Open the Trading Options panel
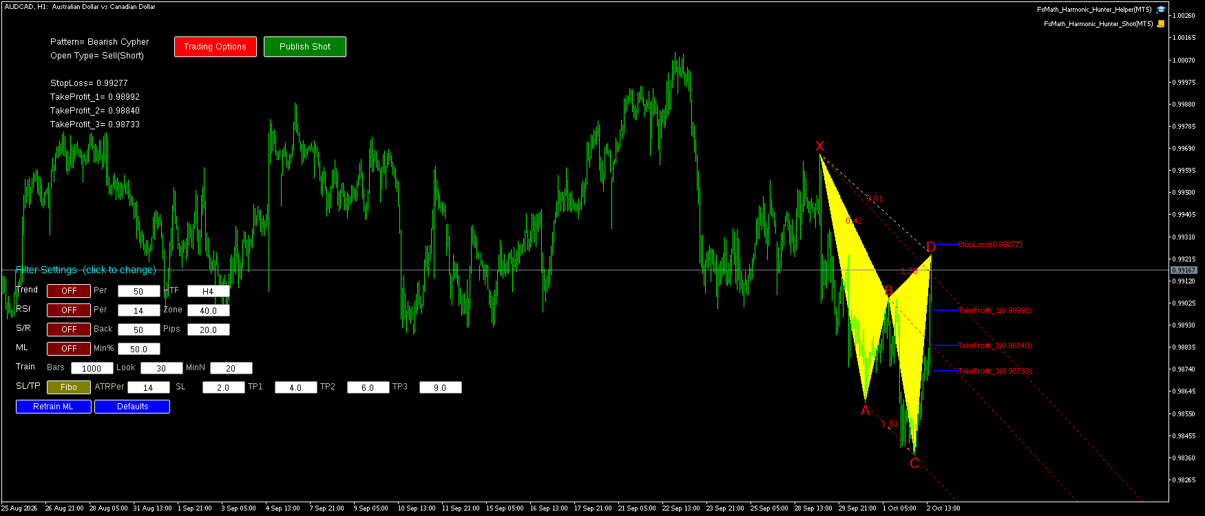1205x516 pixels. [x=215, y=47]
